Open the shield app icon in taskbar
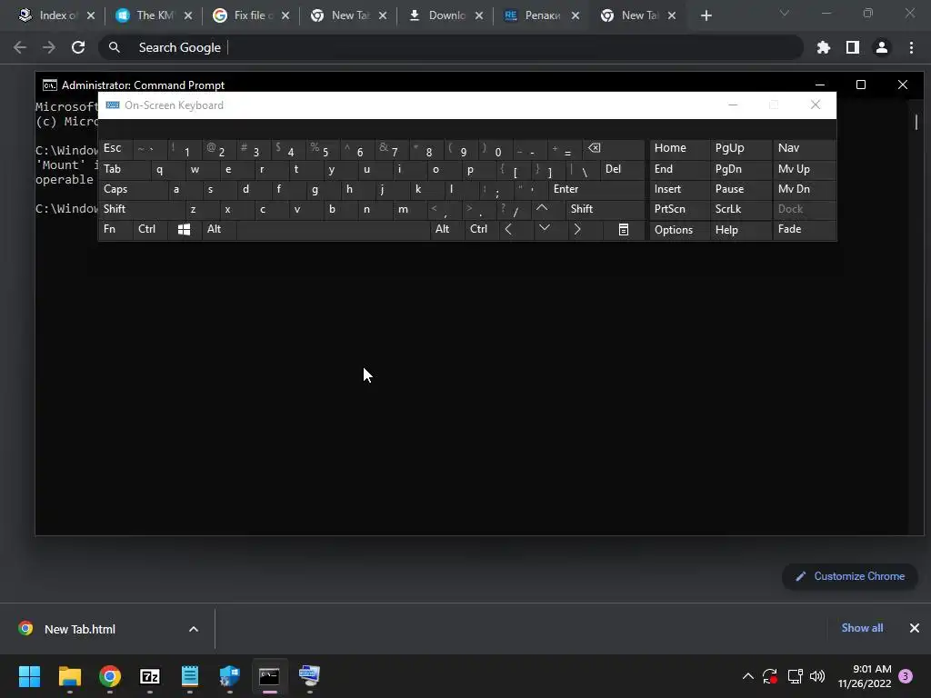 [x=229, y=676]
